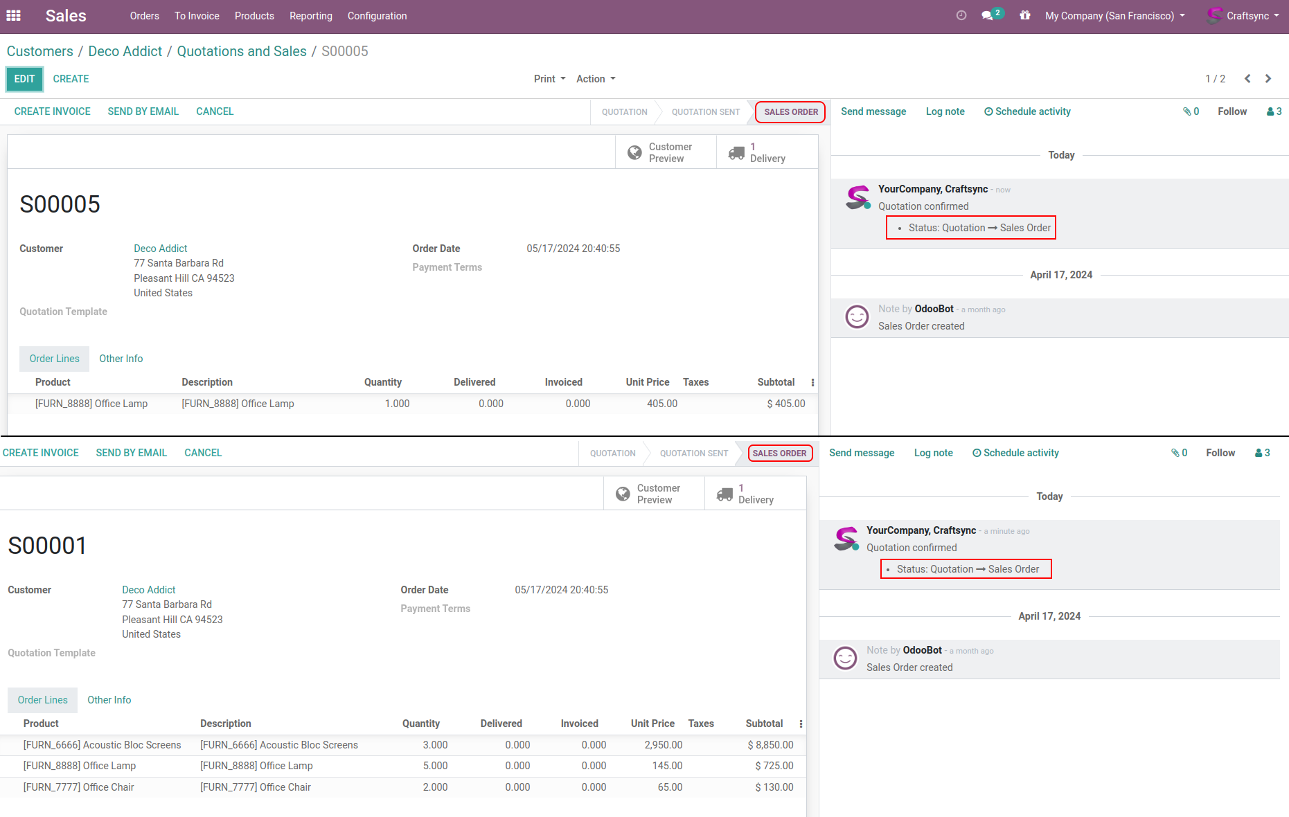Toggle Follow in the S00005 chatter

tap(1232, 111)
